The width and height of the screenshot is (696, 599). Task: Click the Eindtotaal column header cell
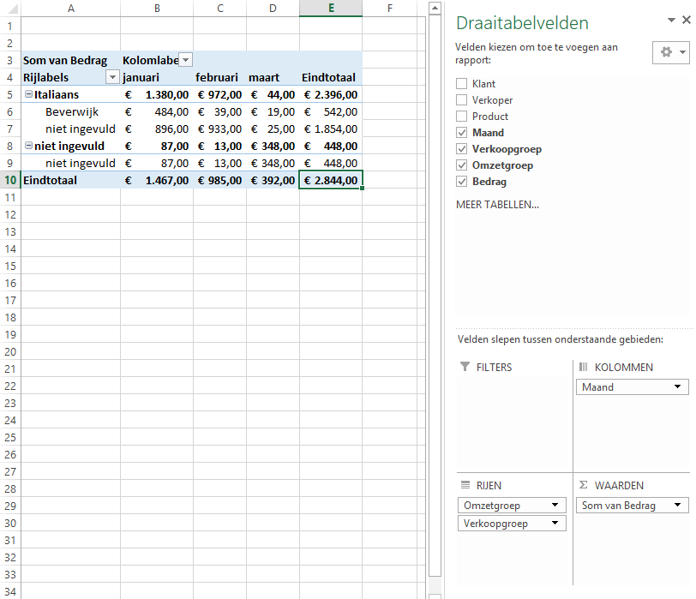pos(329,77)
